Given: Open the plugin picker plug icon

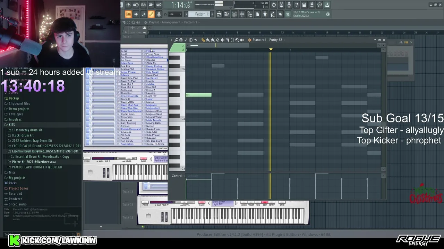Looking at the screenshot, I should coord(265,14).
